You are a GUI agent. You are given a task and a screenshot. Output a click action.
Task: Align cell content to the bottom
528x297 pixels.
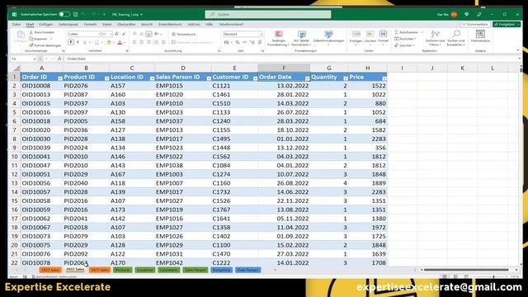[148, 34]
